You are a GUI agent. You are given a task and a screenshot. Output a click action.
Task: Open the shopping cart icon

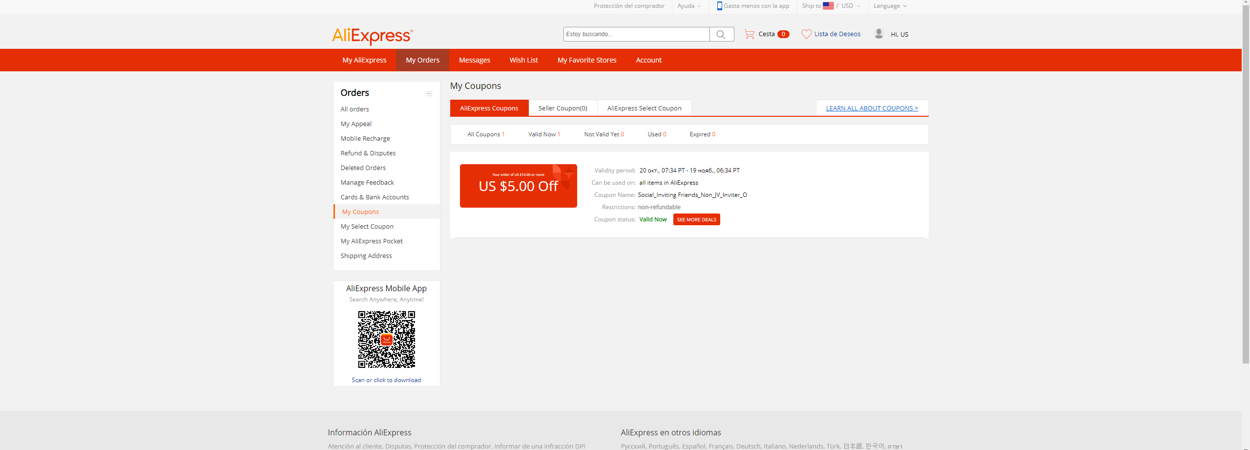[x=749, y=34]
